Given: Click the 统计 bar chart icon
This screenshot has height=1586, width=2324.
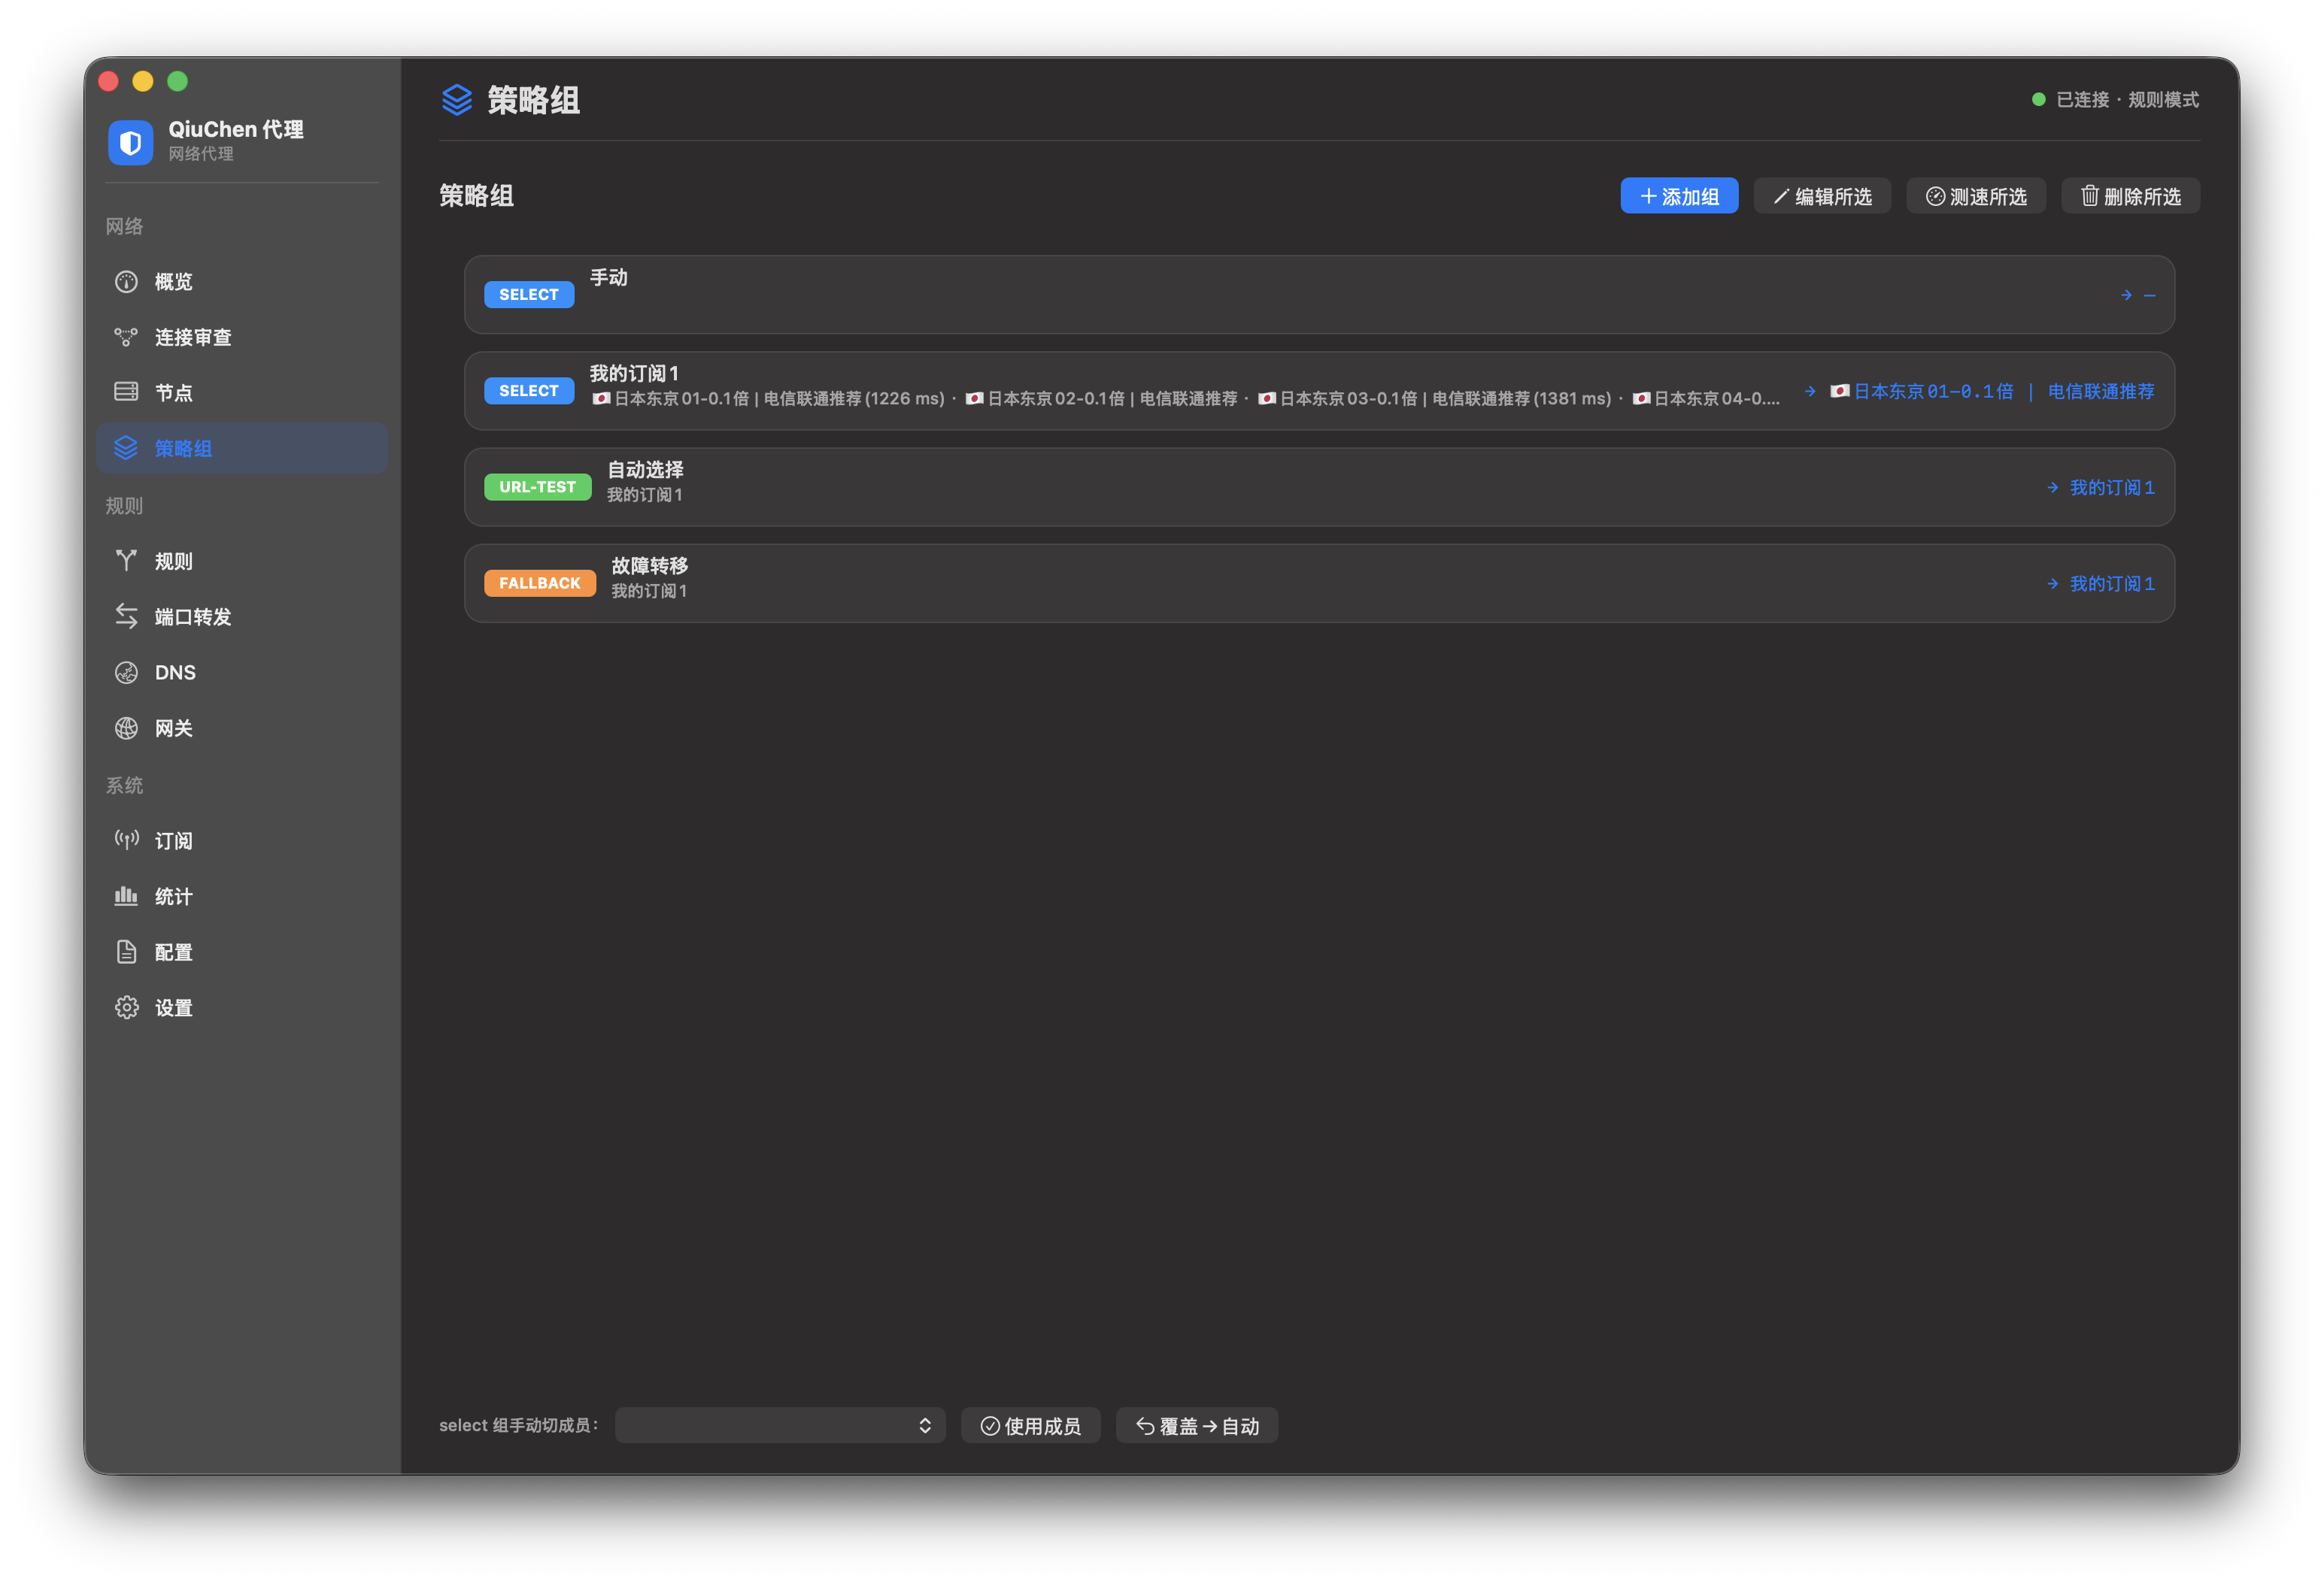Looking at the screenshot, I should (126, 897).
